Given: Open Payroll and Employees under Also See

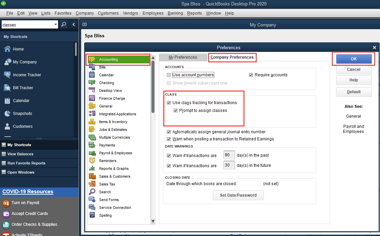Looking at the screenshot, I should pos(353,129).
